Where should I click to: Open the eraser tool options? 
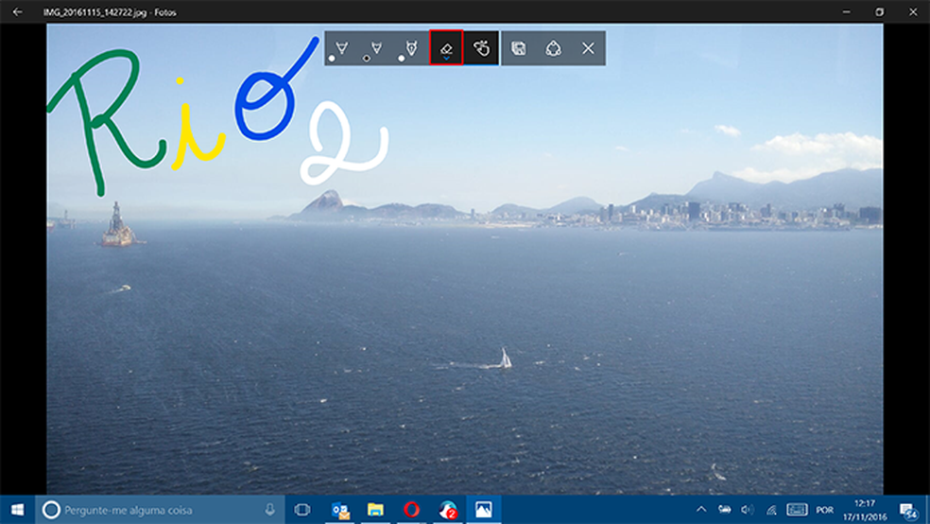click(446, 48)
